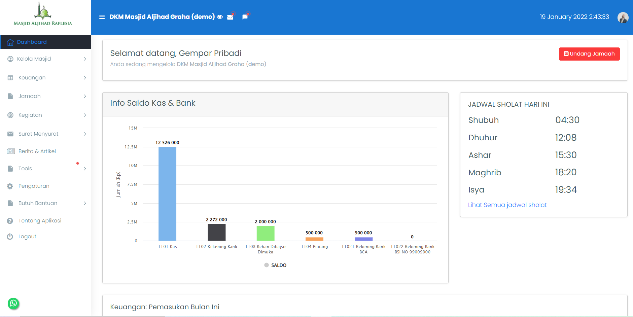Click the hamburger menu icon in header
Image resolution: width=633 pixels, height=317 pixels.
[x=102, y=17]
